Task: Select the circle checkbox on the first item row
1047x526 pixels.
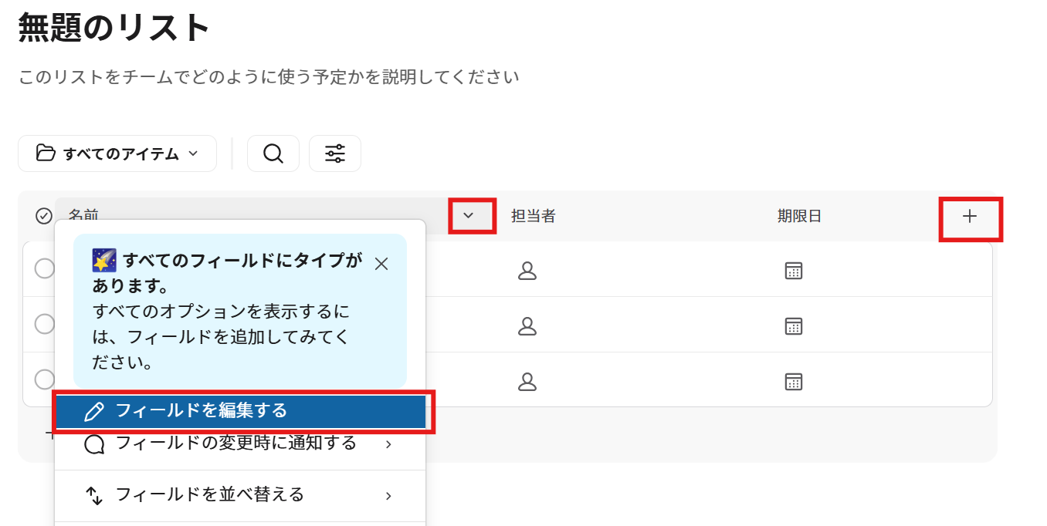Action: pyautogui.click(x=43, y=270)
